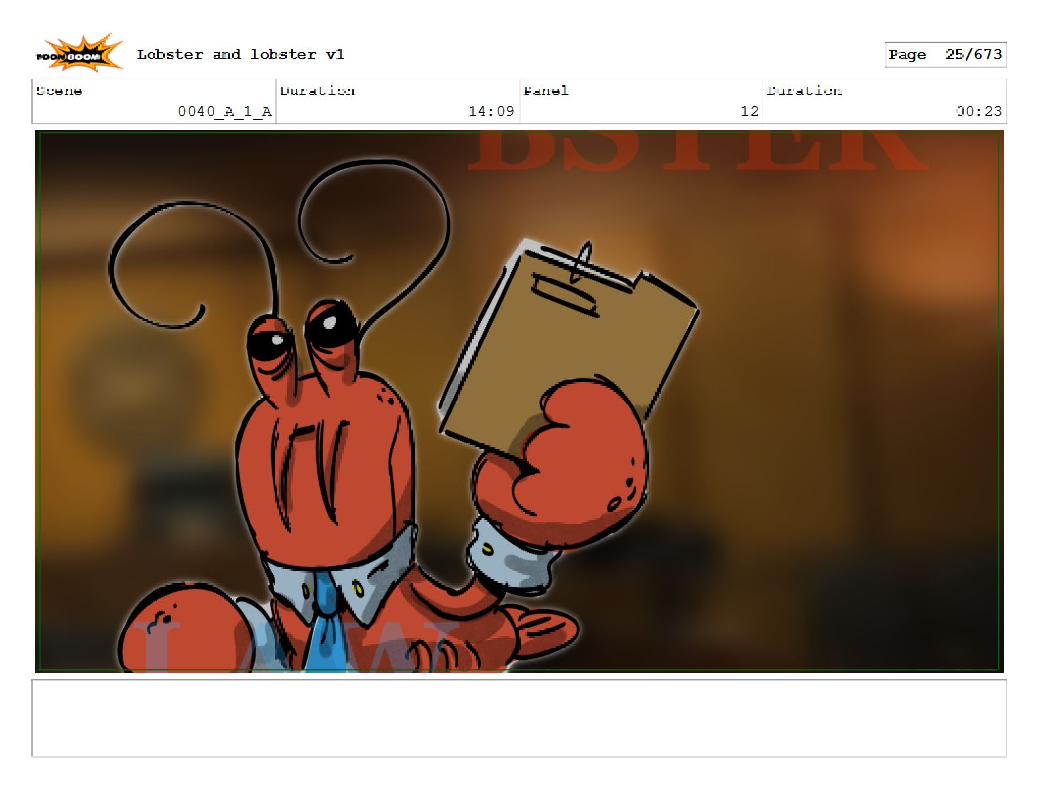
Task: Select the title 'Lobster and lobster v1'
Action: pos(240,54)
